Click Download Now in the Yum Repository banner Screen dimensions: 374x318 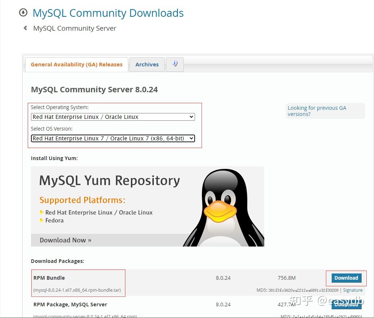coord(65,240)
